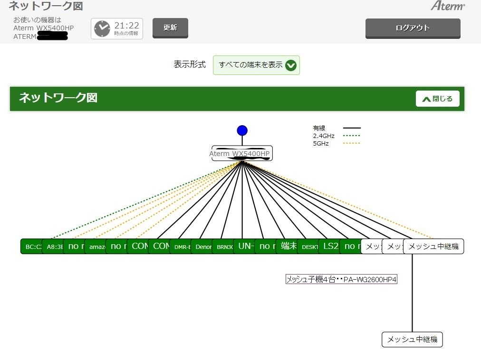Click the 表示形式 label
Image resolution: width=481 pixels, height=349 pixels.
click(x=189, y=64)
